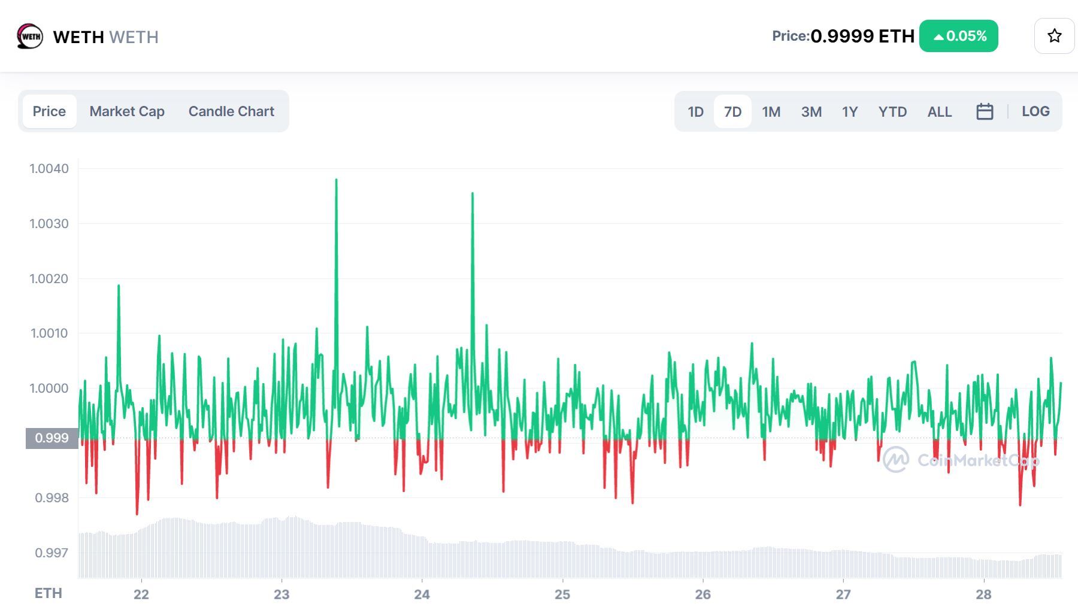Show the YTD time range
The image size is (1078, 607).
point(892,112)
